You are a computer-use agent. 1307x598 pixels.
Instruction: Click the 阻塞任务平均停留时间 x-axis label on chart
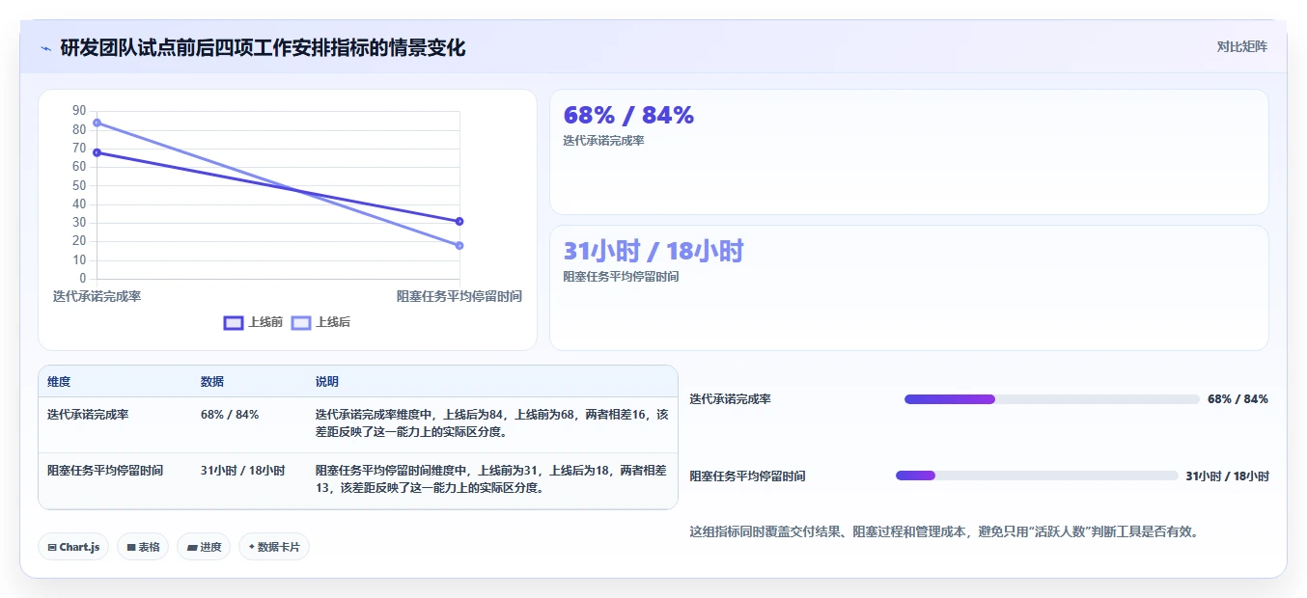click(x=459, y=296)
